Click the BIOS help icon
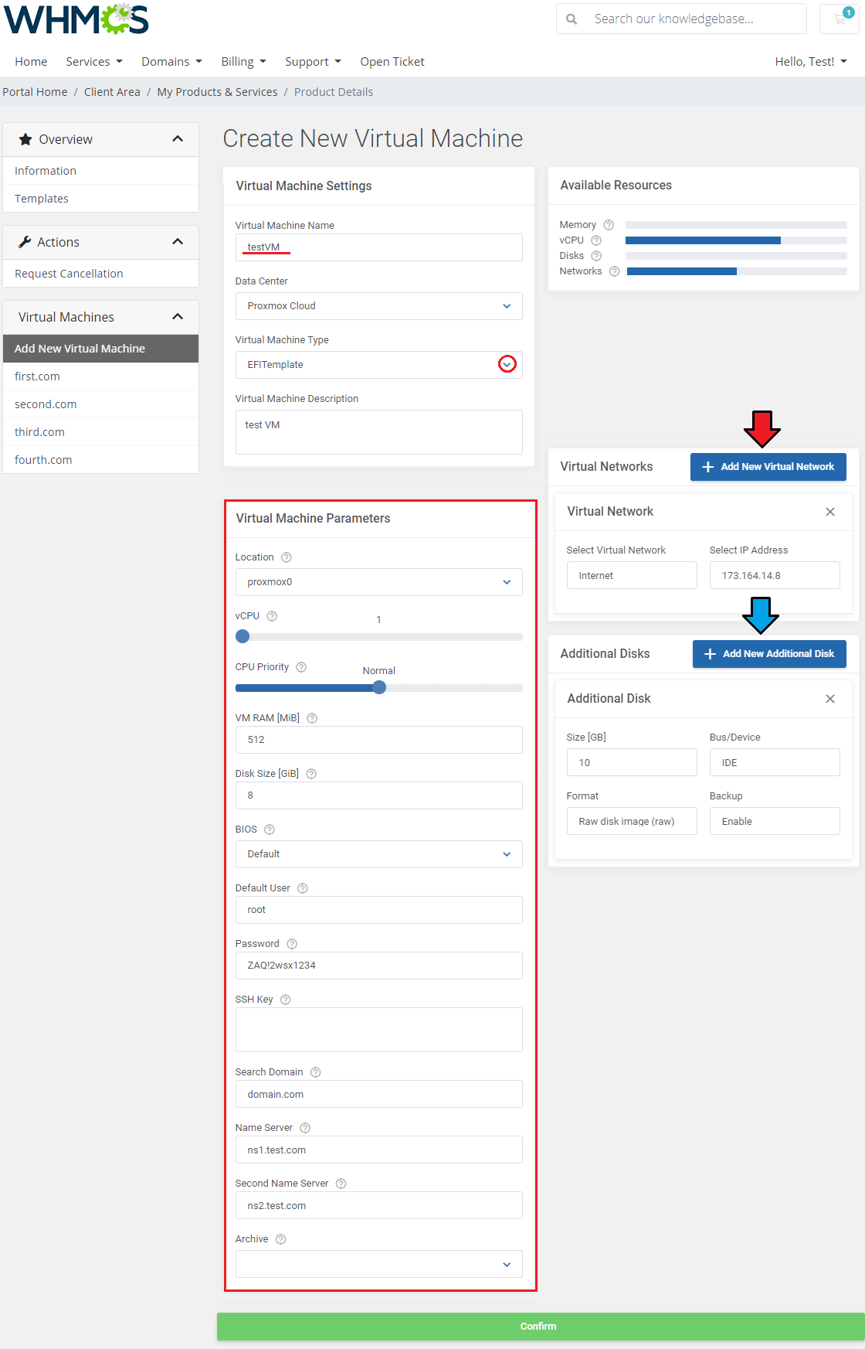865x1349 pixels. point(270,829)
